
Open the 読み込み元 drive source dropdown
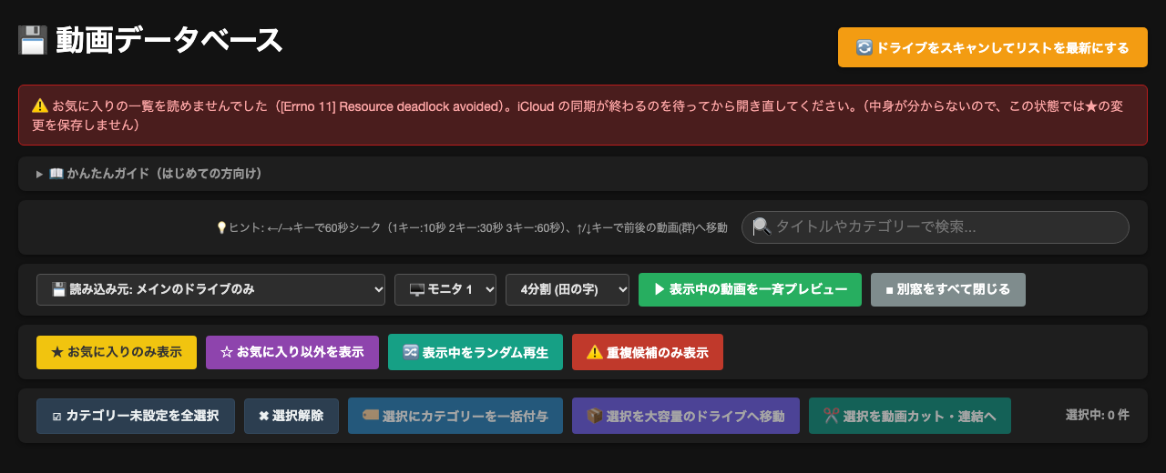tap(211, 289)
